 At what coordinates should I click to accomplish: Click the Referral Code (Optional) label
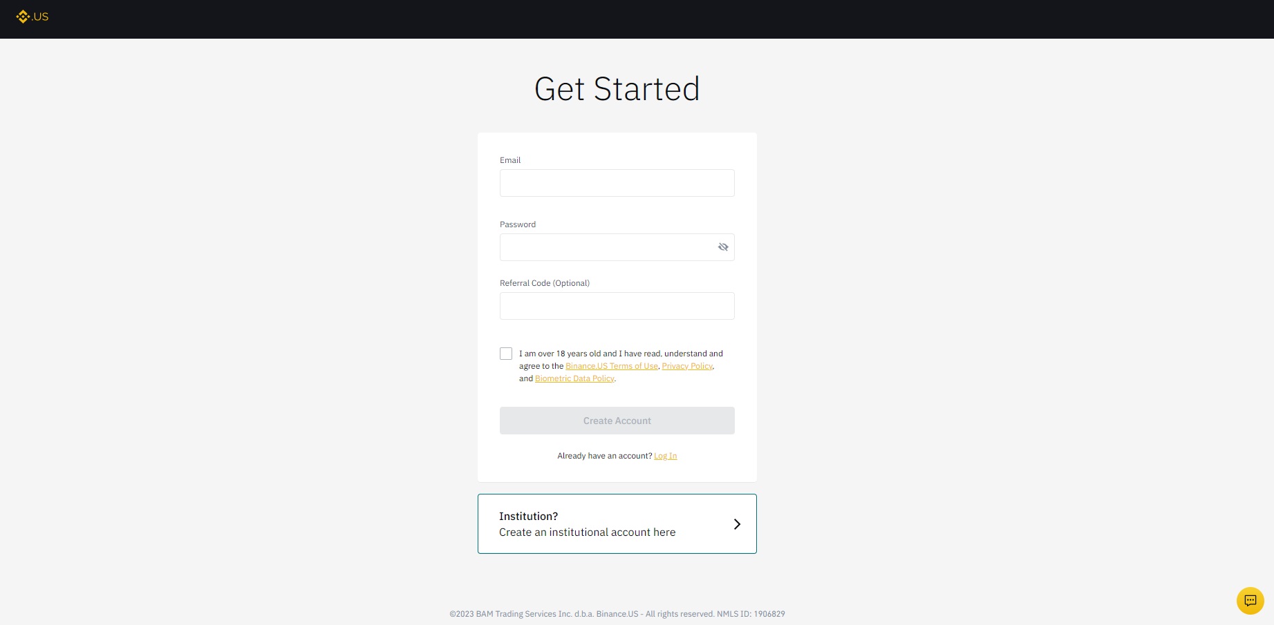tap(544, 283)
